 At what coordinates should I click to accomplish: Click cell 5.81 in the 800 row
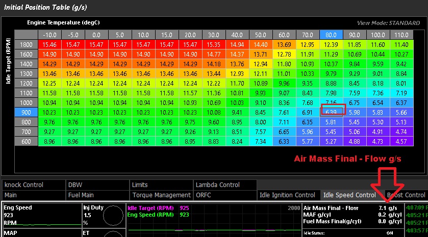[x=331, y=122]
